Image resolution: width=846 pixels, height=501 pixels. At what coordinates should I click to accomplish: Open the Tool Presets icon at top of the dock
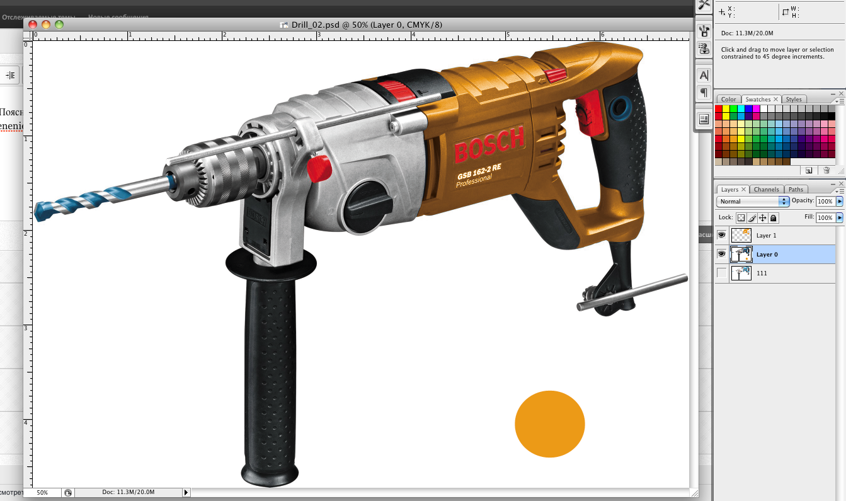(x=704, y=5)
